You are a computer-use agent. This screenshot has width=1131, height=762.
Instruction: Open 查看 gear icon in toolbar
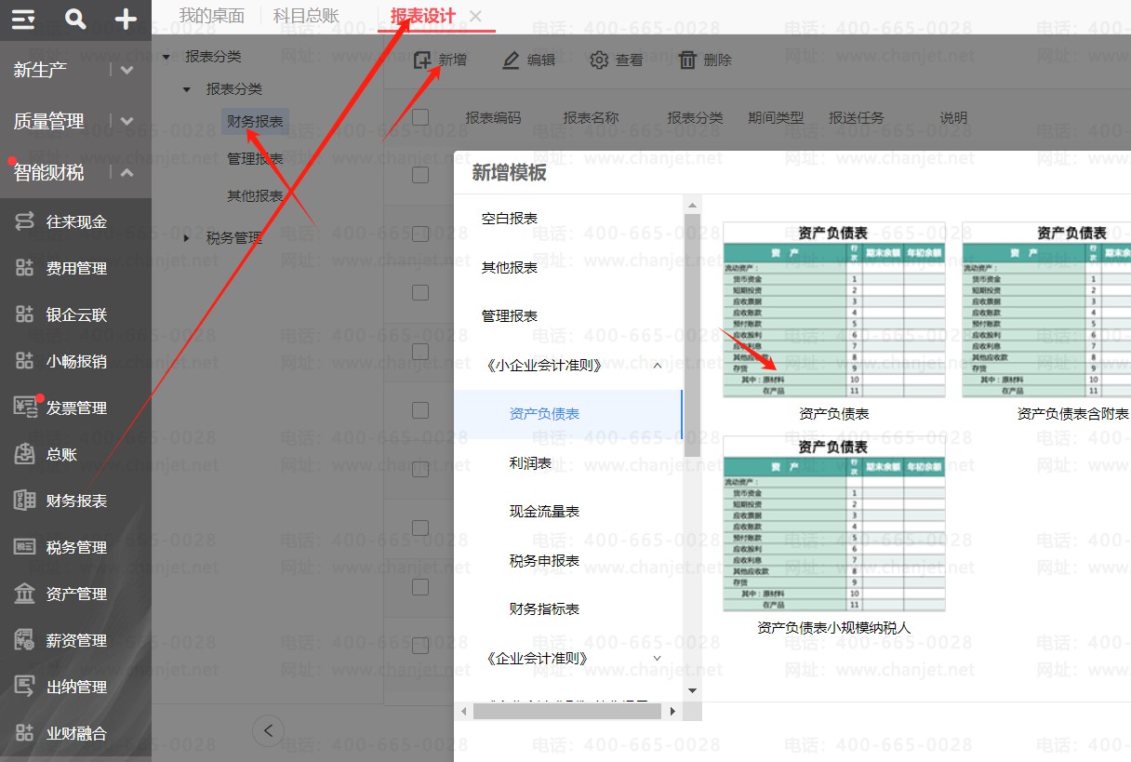pyautogui.click(x=600, y=60)
